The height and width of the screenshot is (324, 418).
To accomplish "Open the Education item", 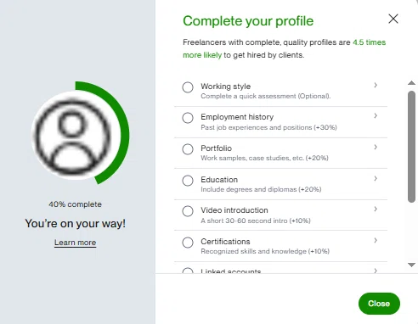I will (x=280, y=184).
